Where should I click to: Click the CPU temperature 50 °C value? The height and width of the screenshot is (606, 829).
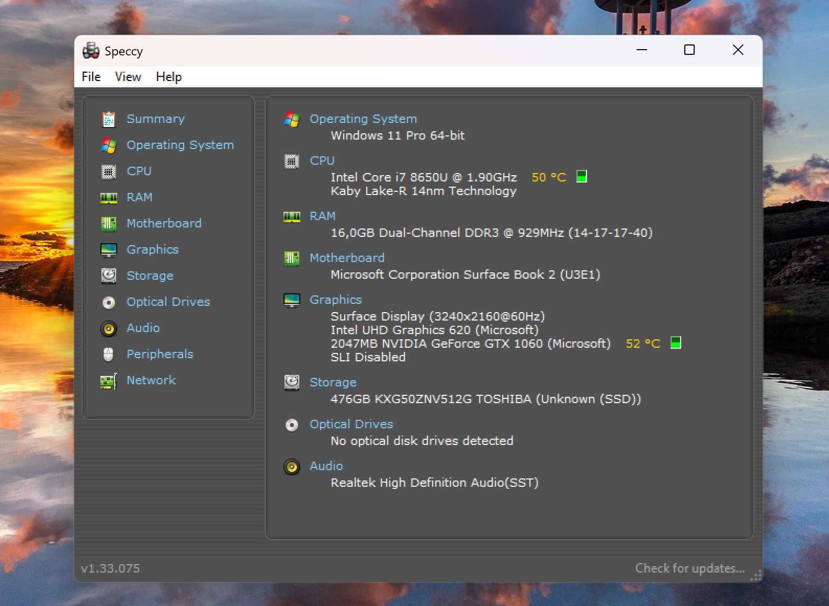pyautogui.click(x=549, y=178)
